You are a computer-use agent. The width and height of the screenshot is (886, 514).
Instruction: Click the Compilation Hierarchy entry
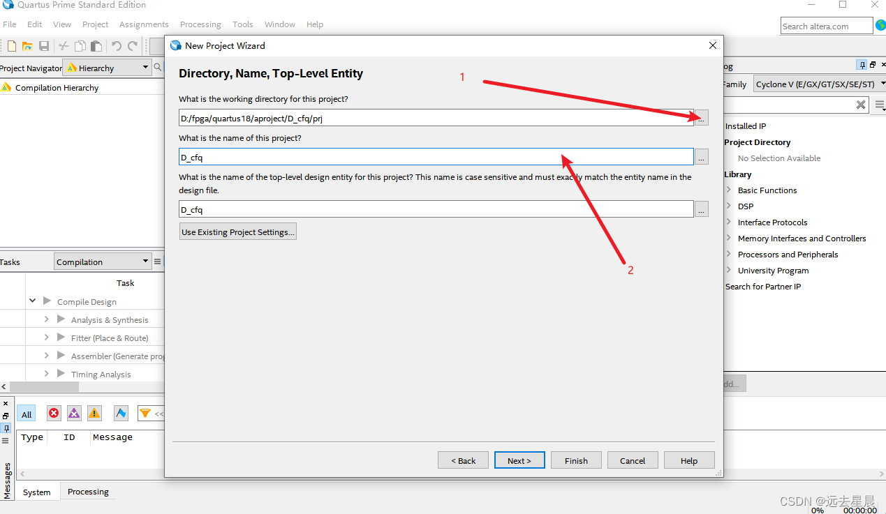click(x=57, y=88)
